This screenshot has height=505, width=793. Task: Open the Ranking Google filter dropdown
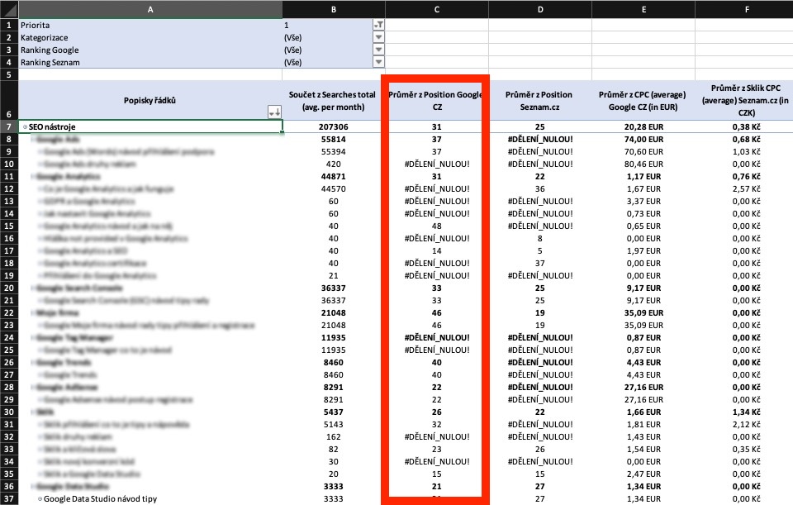pos(378,50)
